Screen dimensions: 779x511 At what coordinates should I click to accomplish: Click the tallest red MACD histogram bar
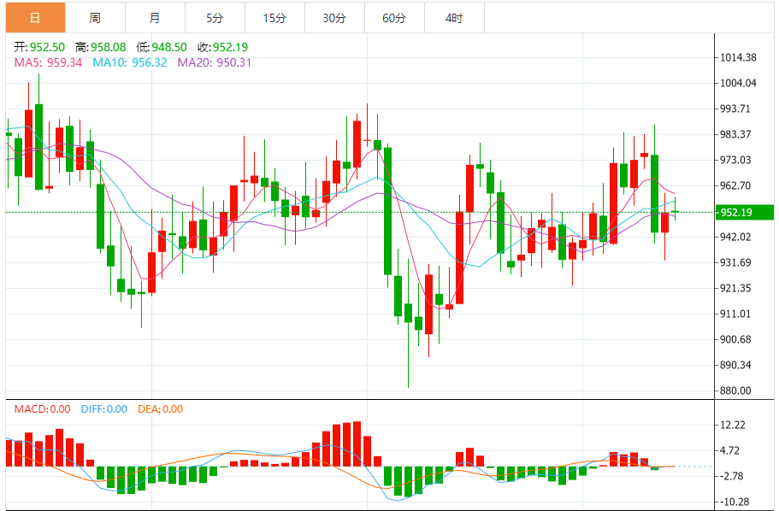click(357, 444)
